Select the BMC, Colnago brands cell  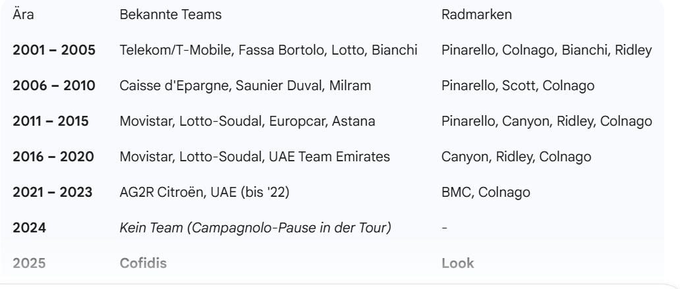(x=484, y=192)
